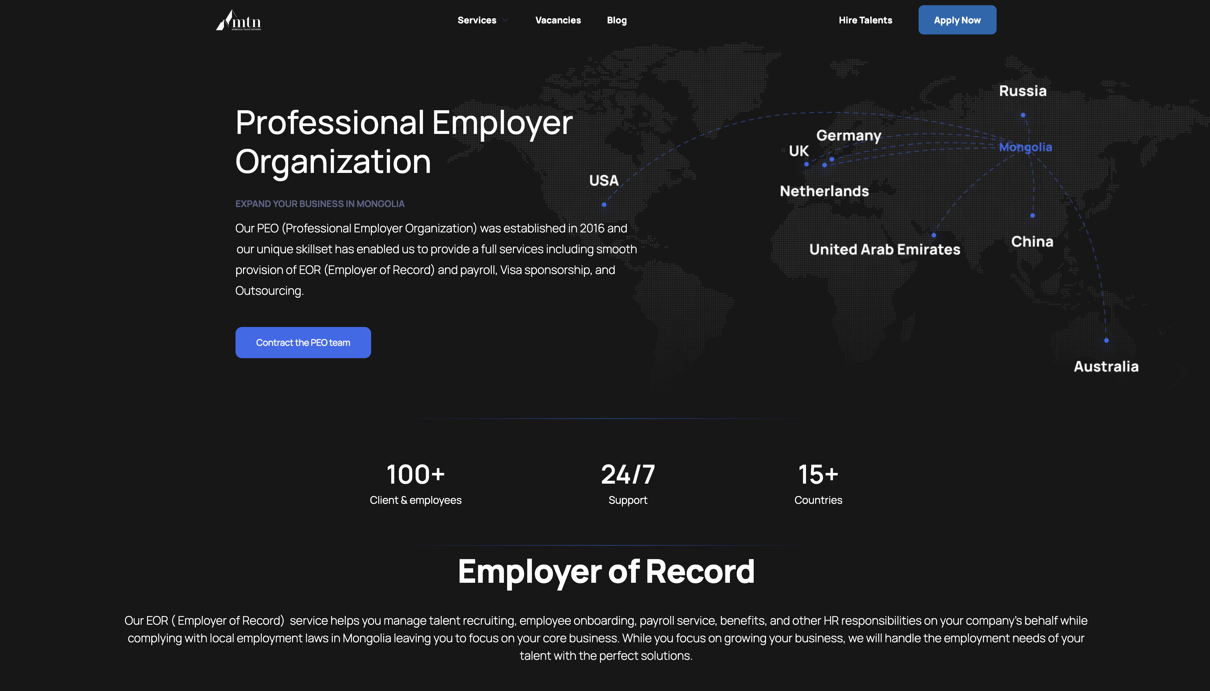Click the Australia map marker dot
Viewport: 1210px width, 691px height.
click(x=1107, y=340)
